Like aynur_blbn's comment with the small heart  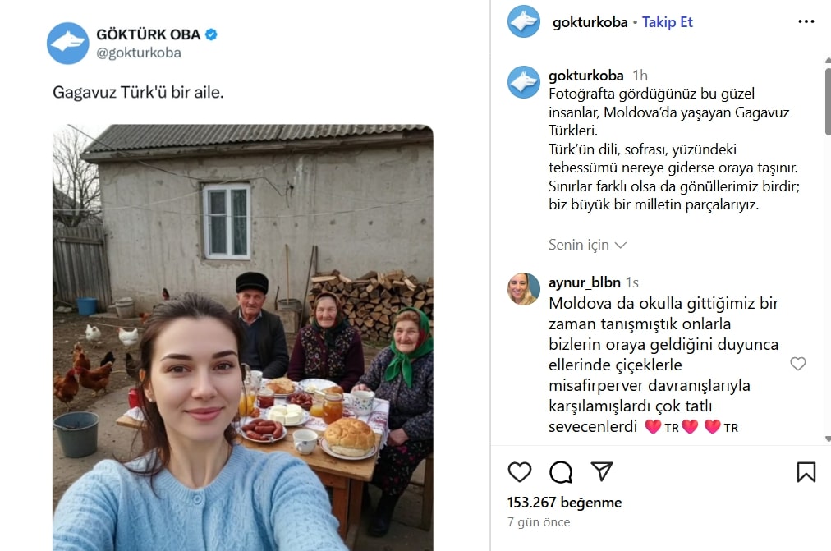(797, 364)
